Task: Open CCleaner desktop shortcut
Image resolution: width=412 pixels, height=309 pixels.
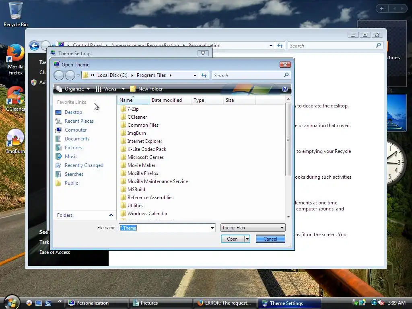Action: tap(16, 99)
